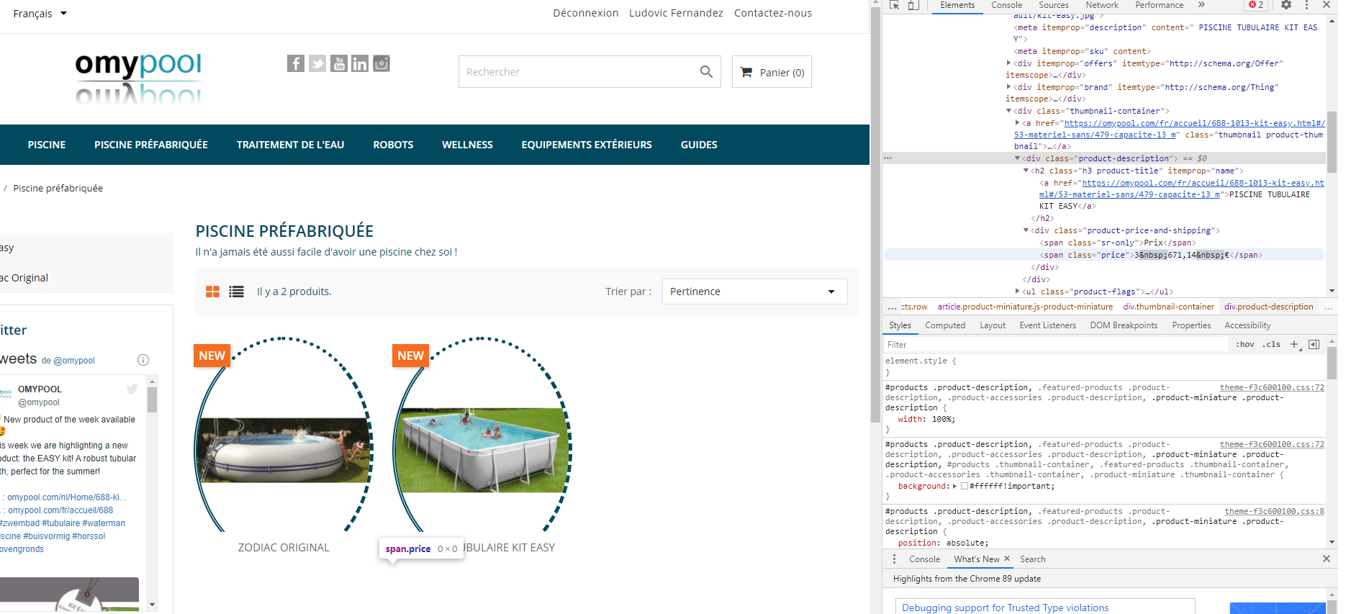The height and width of the screenshot is (614, 1346).
Task: Toggle device toolbar in DevTools
Action: tap(913, 5)
